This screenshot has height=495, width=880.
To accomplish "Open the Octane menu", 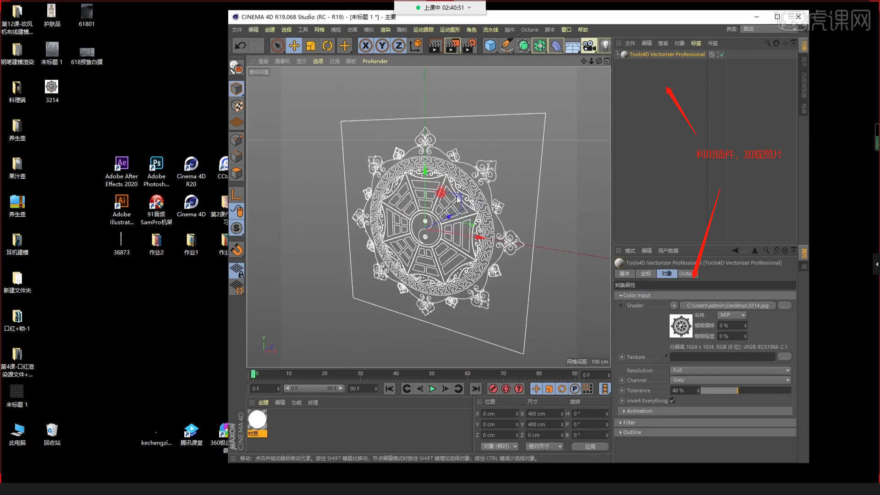I will (529, 30).
